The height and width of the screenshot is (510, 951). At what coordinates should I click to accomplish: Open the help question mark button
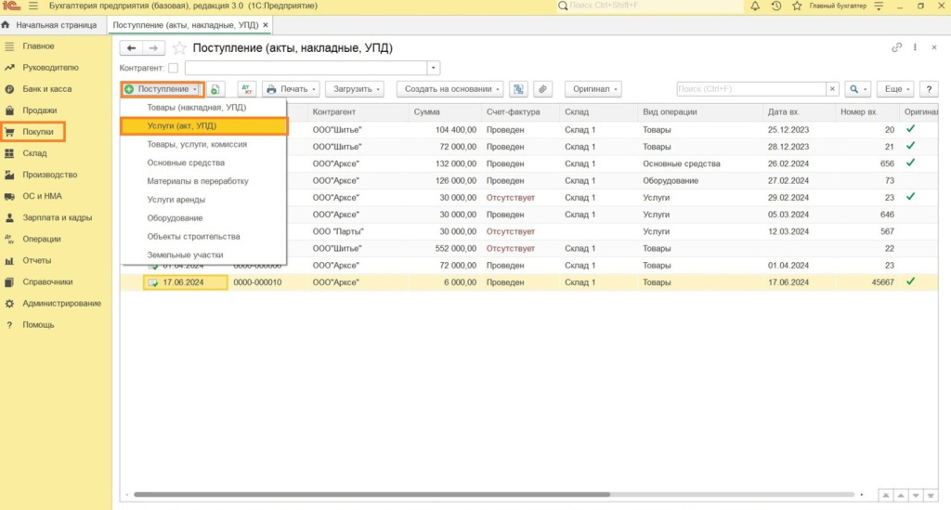click(x=929, y=89)
